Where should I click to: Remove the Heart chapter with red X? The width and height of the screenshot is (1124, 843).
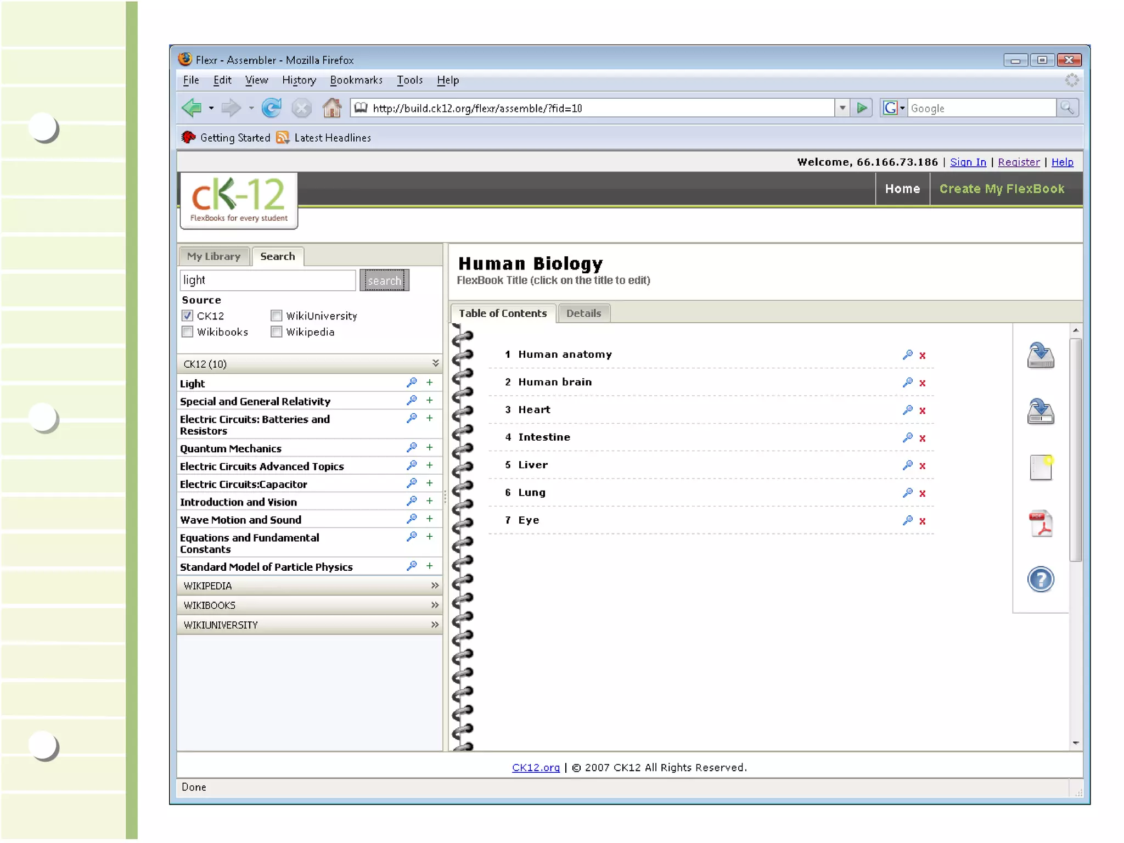(923, 411)
